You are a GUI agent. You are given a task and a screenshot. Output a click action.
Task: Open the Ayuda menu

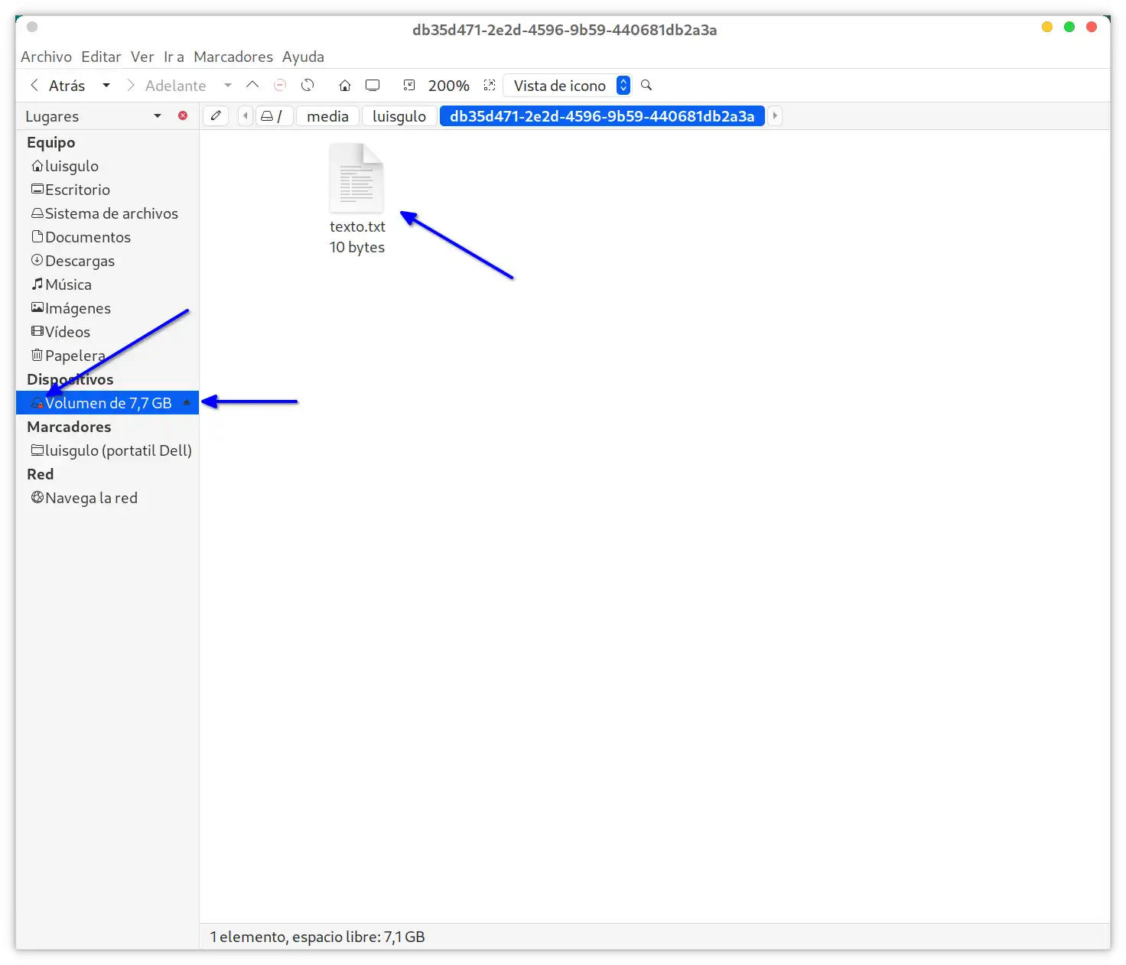tap(303, 57)
